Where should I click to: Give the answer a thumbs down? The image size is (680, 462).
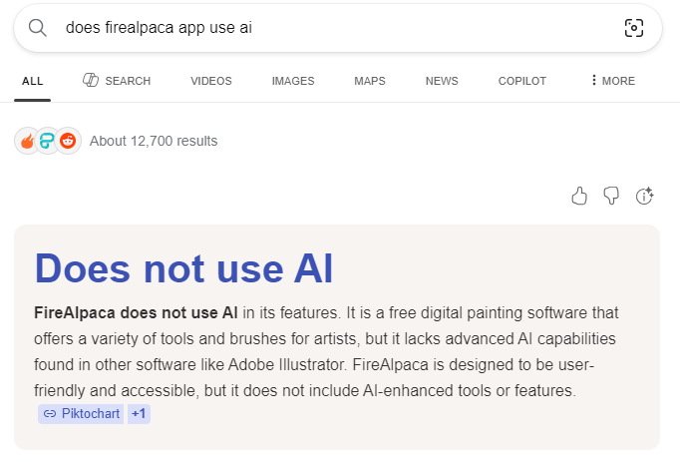[x=612, y=196]
